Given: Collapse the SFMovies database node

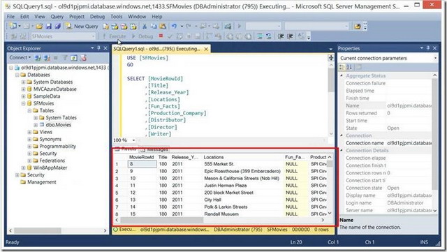Looking at the screenshot, I should (x=23, y=103).
